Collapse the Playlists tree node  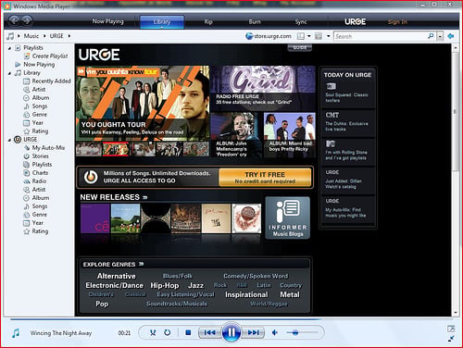click(9, 48)
